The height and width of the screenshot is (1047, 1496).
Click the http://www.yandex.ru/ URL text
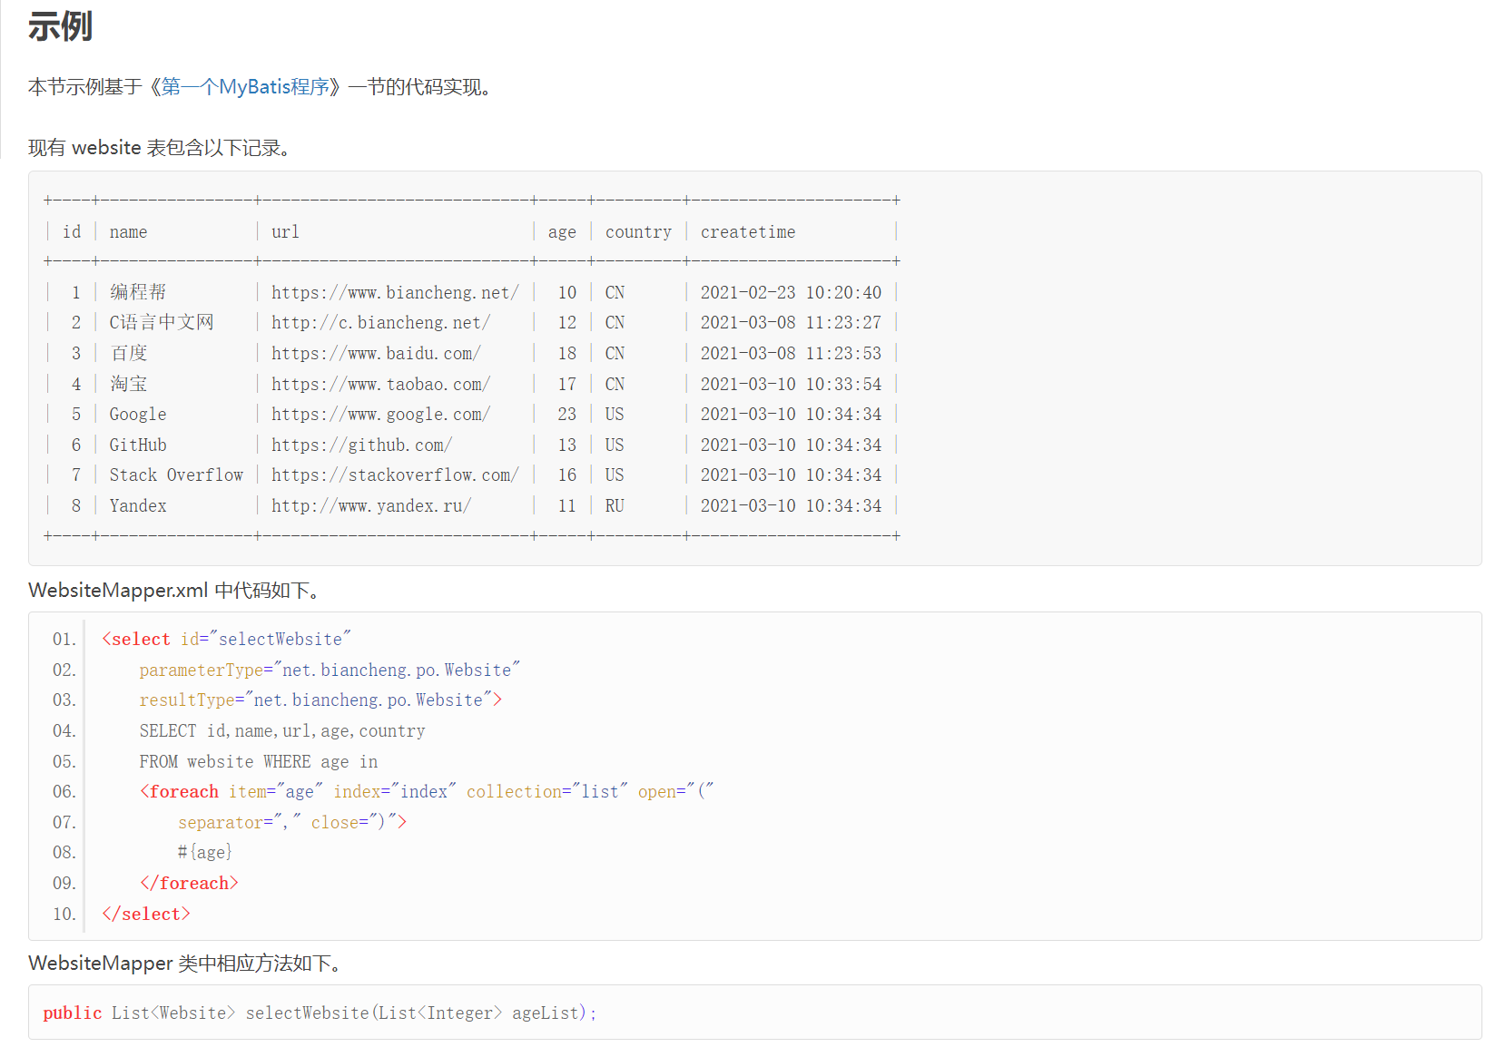tap(371, 506)
